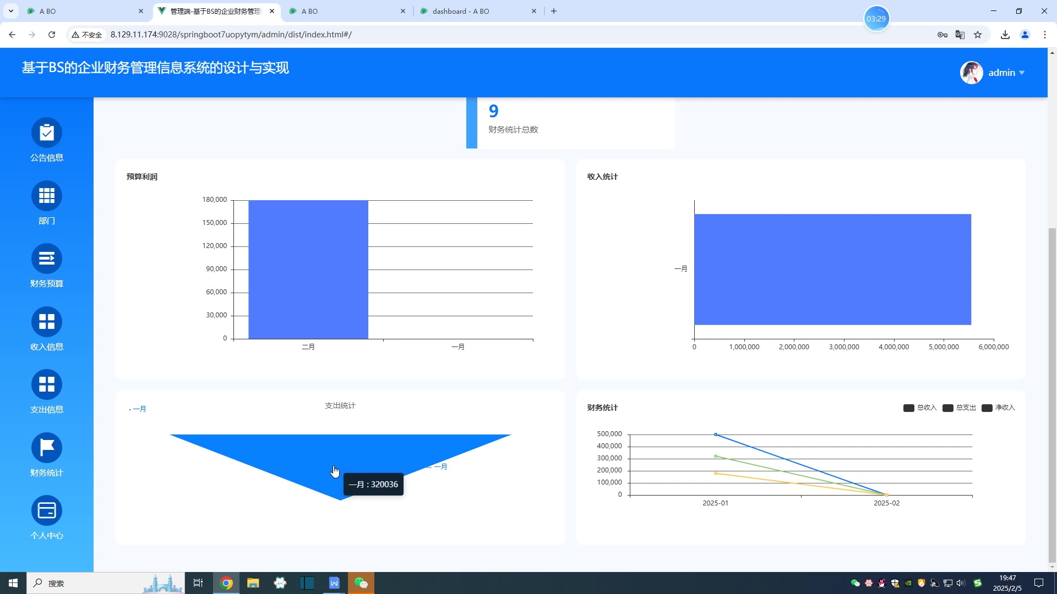The image size is (1057, 594).
Task: Open the 公告信息 sidebar icon
Action: (x=47, y=133)
